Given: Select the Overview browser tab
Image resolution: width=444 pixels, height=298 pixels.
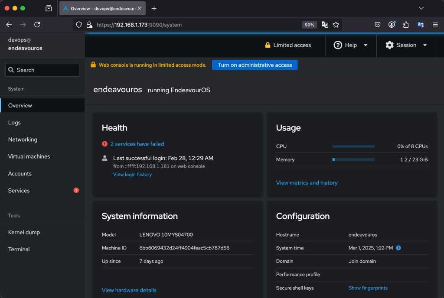Looking at the screenshot, I should (102, 9).
